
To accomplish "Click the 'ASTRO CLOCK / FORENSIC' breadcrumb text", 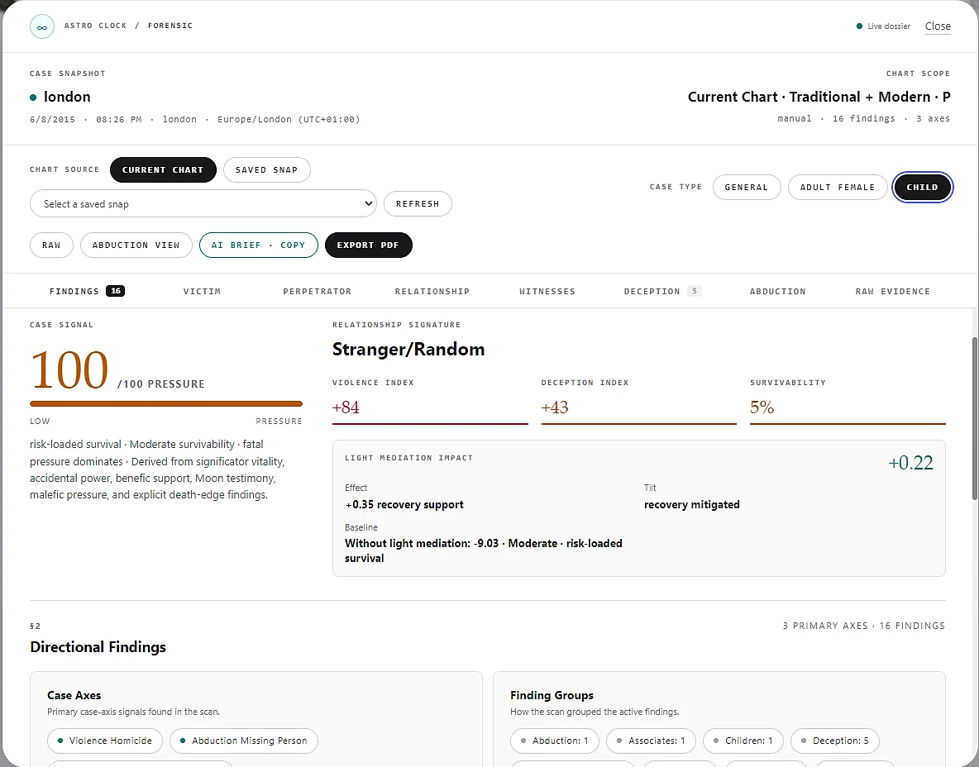I will [129, 26].
